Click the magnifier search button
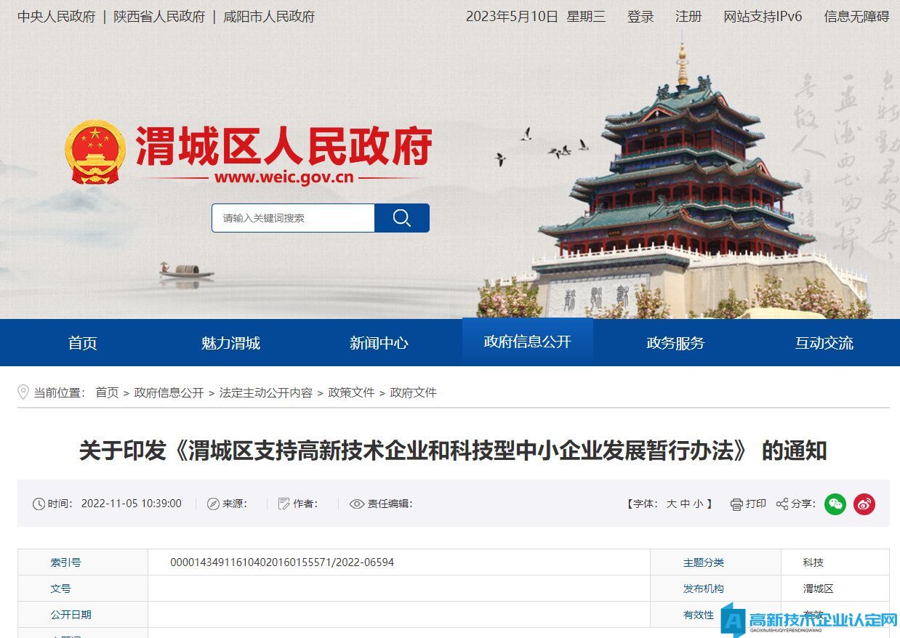The height and width of the screenshot is (638, 900). tap(401, 218)
